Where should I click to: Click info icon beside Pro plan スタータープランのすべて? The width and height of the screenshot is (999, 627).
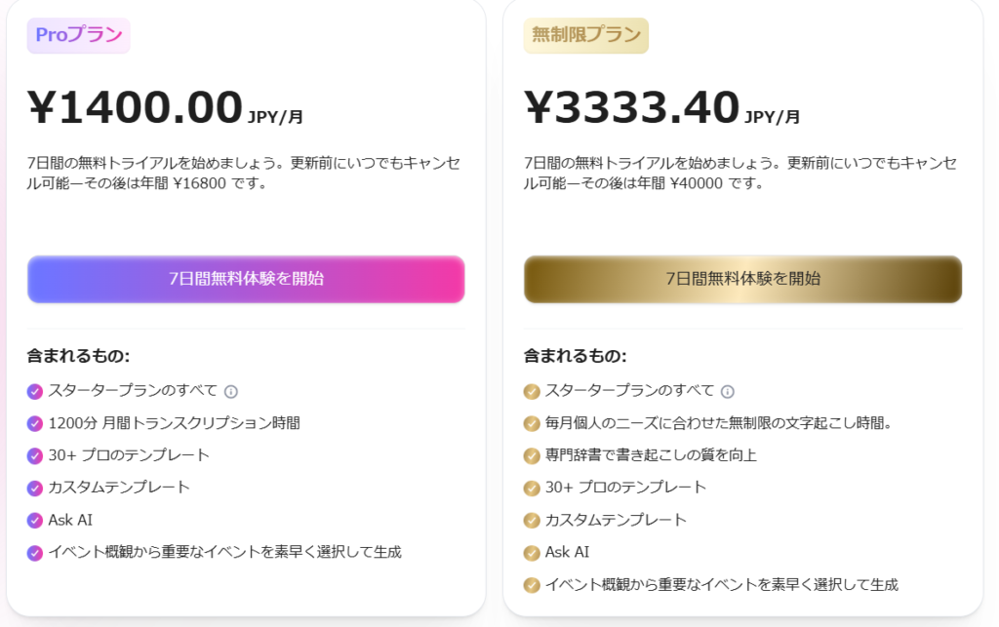[231, 392]
